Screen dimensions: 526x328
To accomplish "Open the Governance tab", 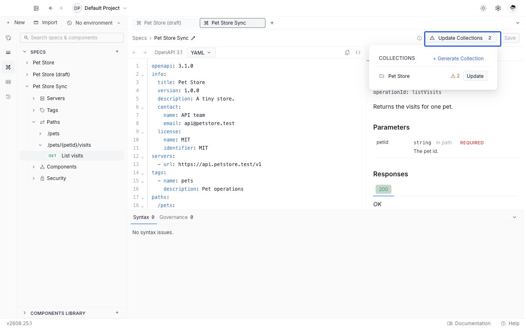I will [176, 217].
